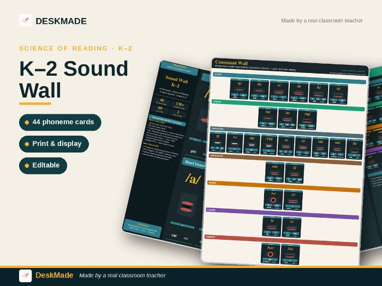The height and width of the screenshot is (286, 382).
Task: Open the /zh/ fricative phoneme card
Action: click(x=337, y=148)
